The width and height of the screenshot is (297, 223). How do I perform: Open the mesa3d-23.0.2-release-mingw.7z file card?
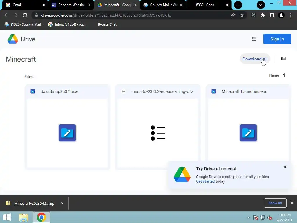point(157,127)
